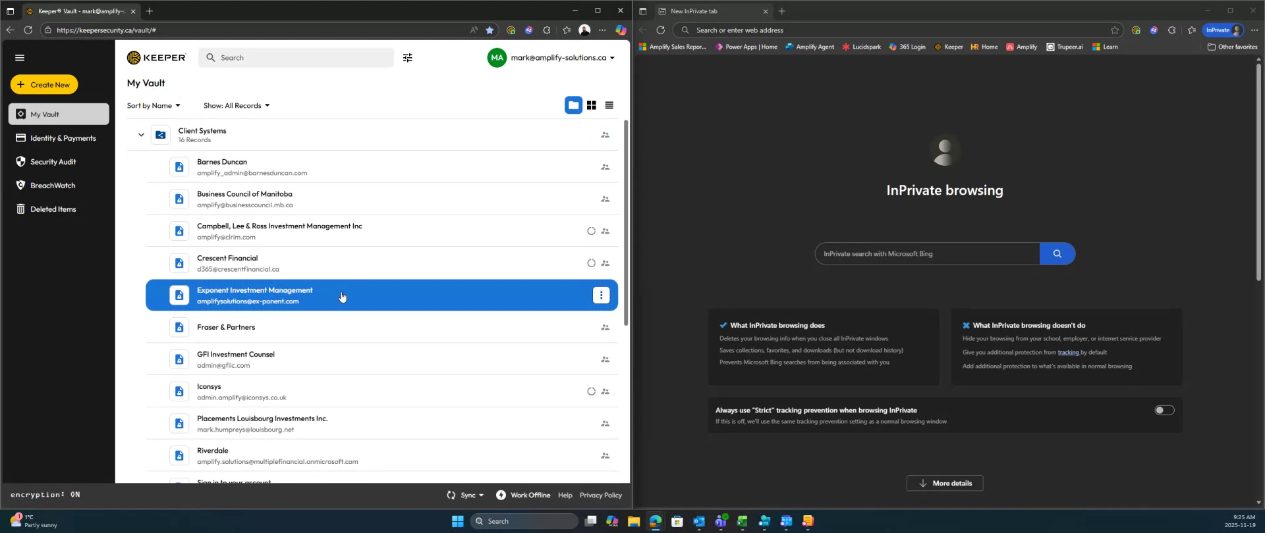The image size is (1265, 533).
Task: Click the Client Systems shared folder icon
Action: pyautogui.click(x=161, y=135)
